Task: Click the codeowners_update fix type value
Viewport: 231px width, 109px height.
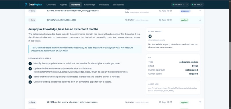Action: 188,62
